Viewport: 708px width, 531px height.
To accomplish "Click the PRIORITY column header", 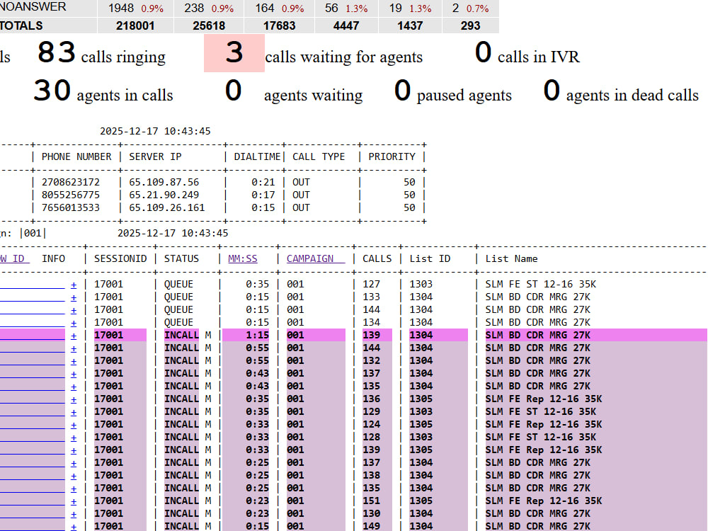I will tap(392, 156).
